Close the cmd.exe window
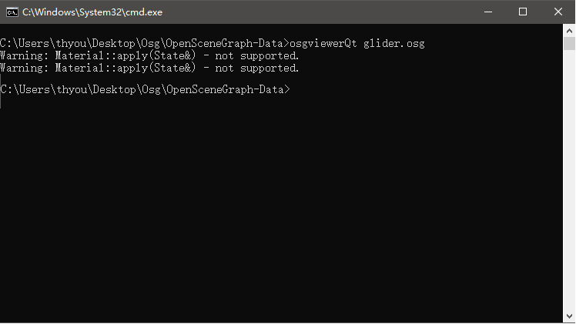The image size is (576, 324). (x=558, y=12)
